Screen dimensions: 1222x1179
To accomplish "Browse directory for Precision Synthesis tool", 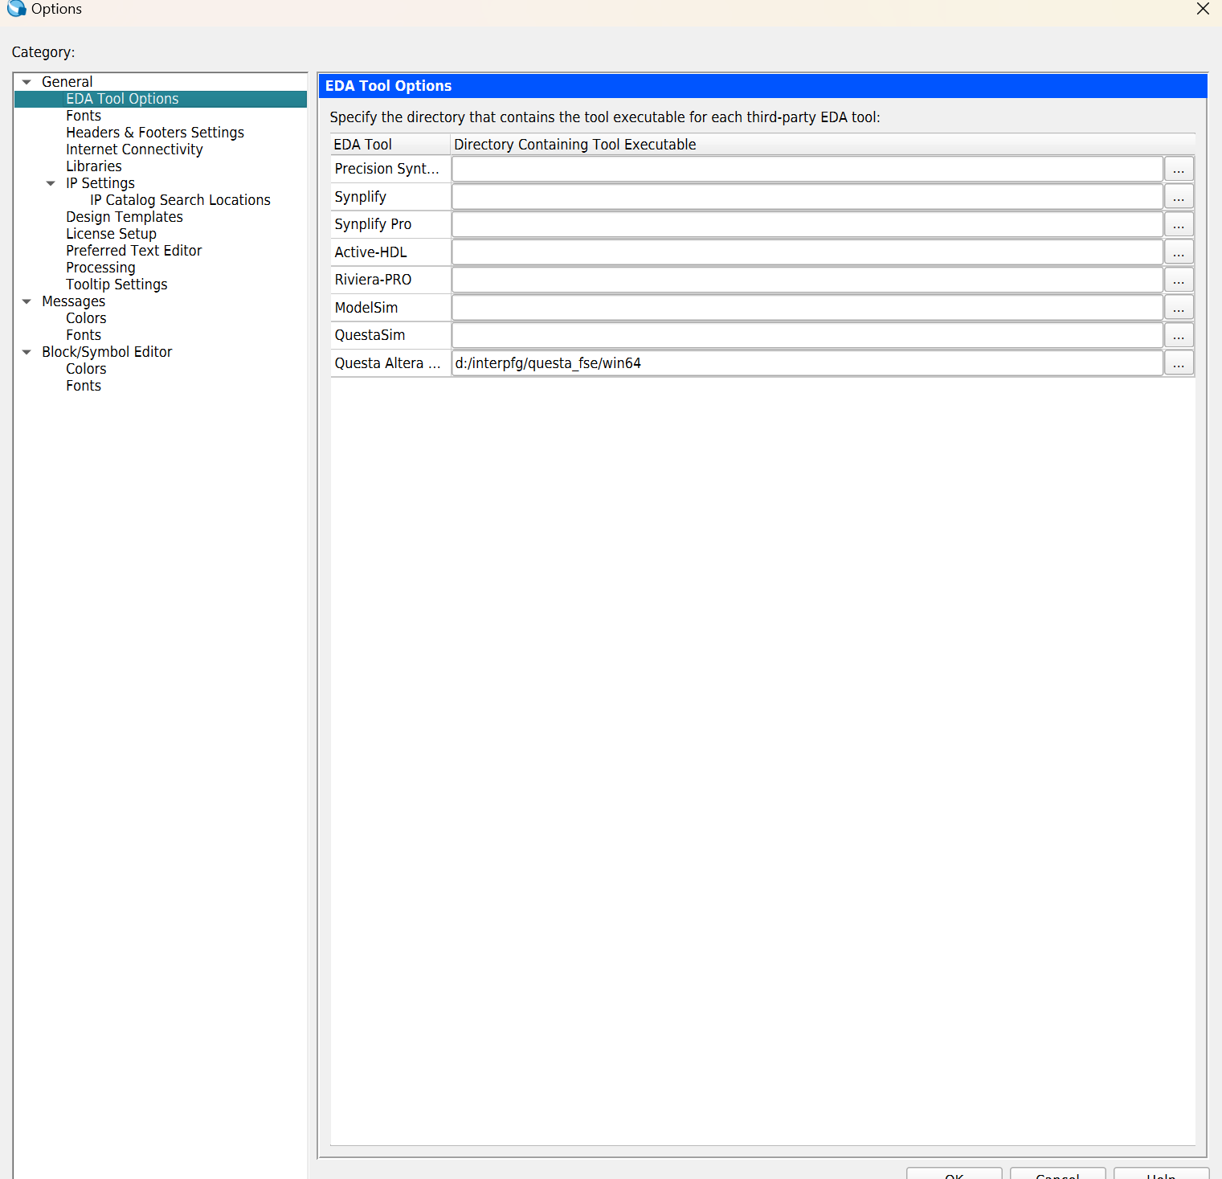I will (1179, 169).
